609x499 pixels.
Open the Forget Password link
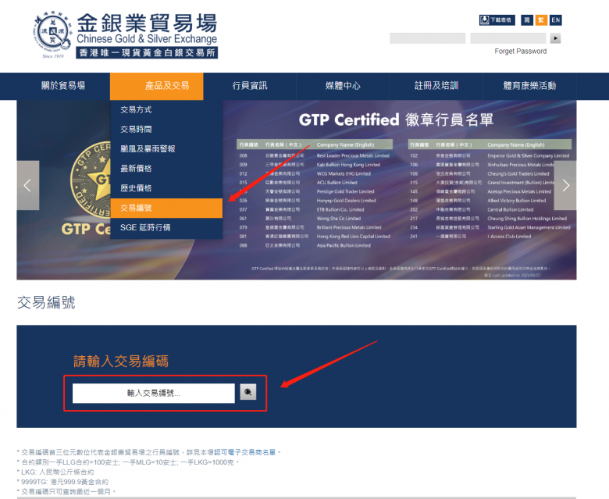pyautogui.click(x=521, y=52)
